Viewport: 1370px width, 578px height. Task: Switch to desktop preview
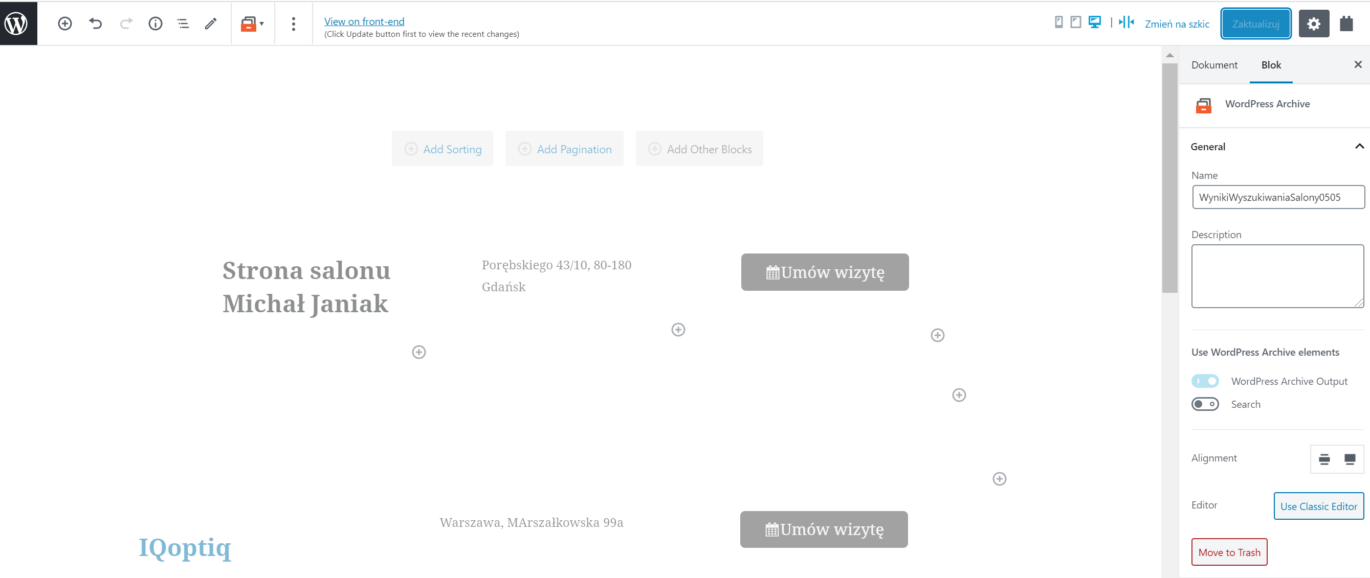click(x=1095, y=22)
